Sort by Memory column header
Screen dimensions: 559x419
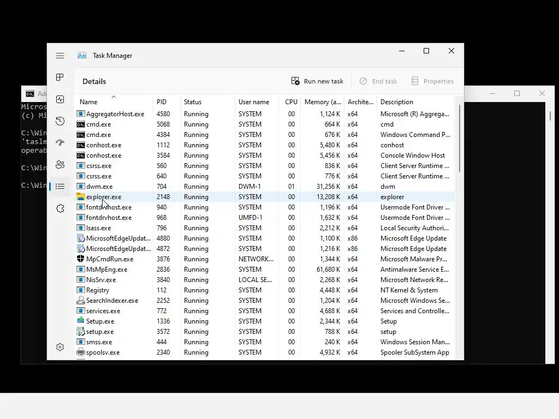tap(323, 102)
